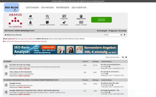Open user arnego2 in the Ich hab' da mal 'ne Frage row
Image resolution: width=156 pixels, height=97 pixels.
(x=106, y=66)
